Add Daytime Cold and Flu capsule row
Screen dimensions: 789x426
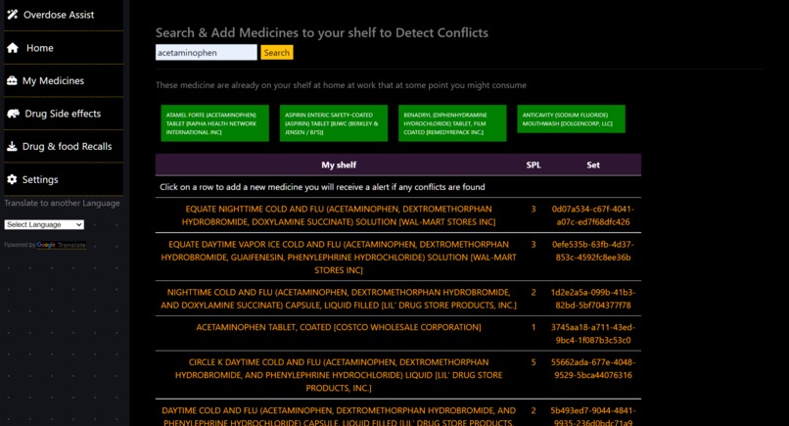(398, 414)
